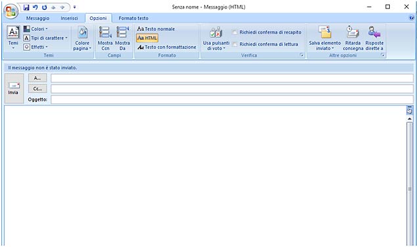Enable Richiedi conferma di lettura
This screenshot has width=418, height=247.
pos(266,44)
